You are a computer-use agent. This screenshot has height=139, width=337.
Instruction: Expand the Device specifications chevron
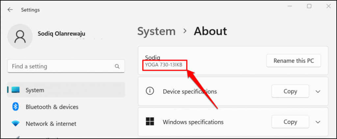click(x=318, y=91)
